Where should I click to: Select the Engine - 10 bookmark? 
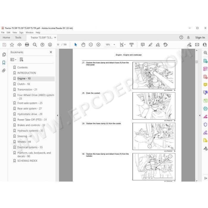24,78
